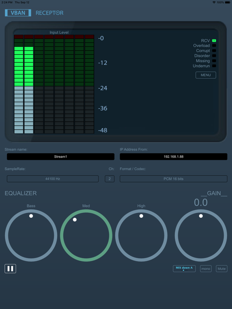Click the -48 dB scale label
The width and height of the screenshot is (232, 309).
tap(103, 130)
